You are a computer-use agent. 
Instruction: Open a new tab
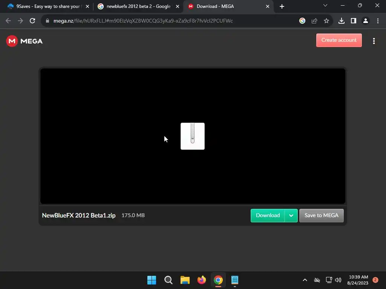tap(282, 6)
